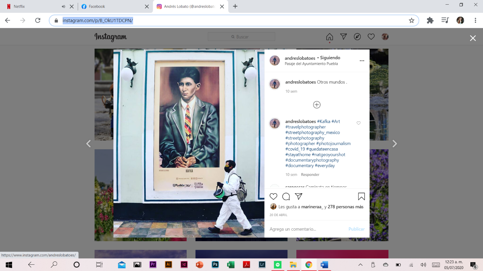This screenshot has width=483, height=271.
Task: Open the #photojournalism hashtag
Action: tap(333, 144)
